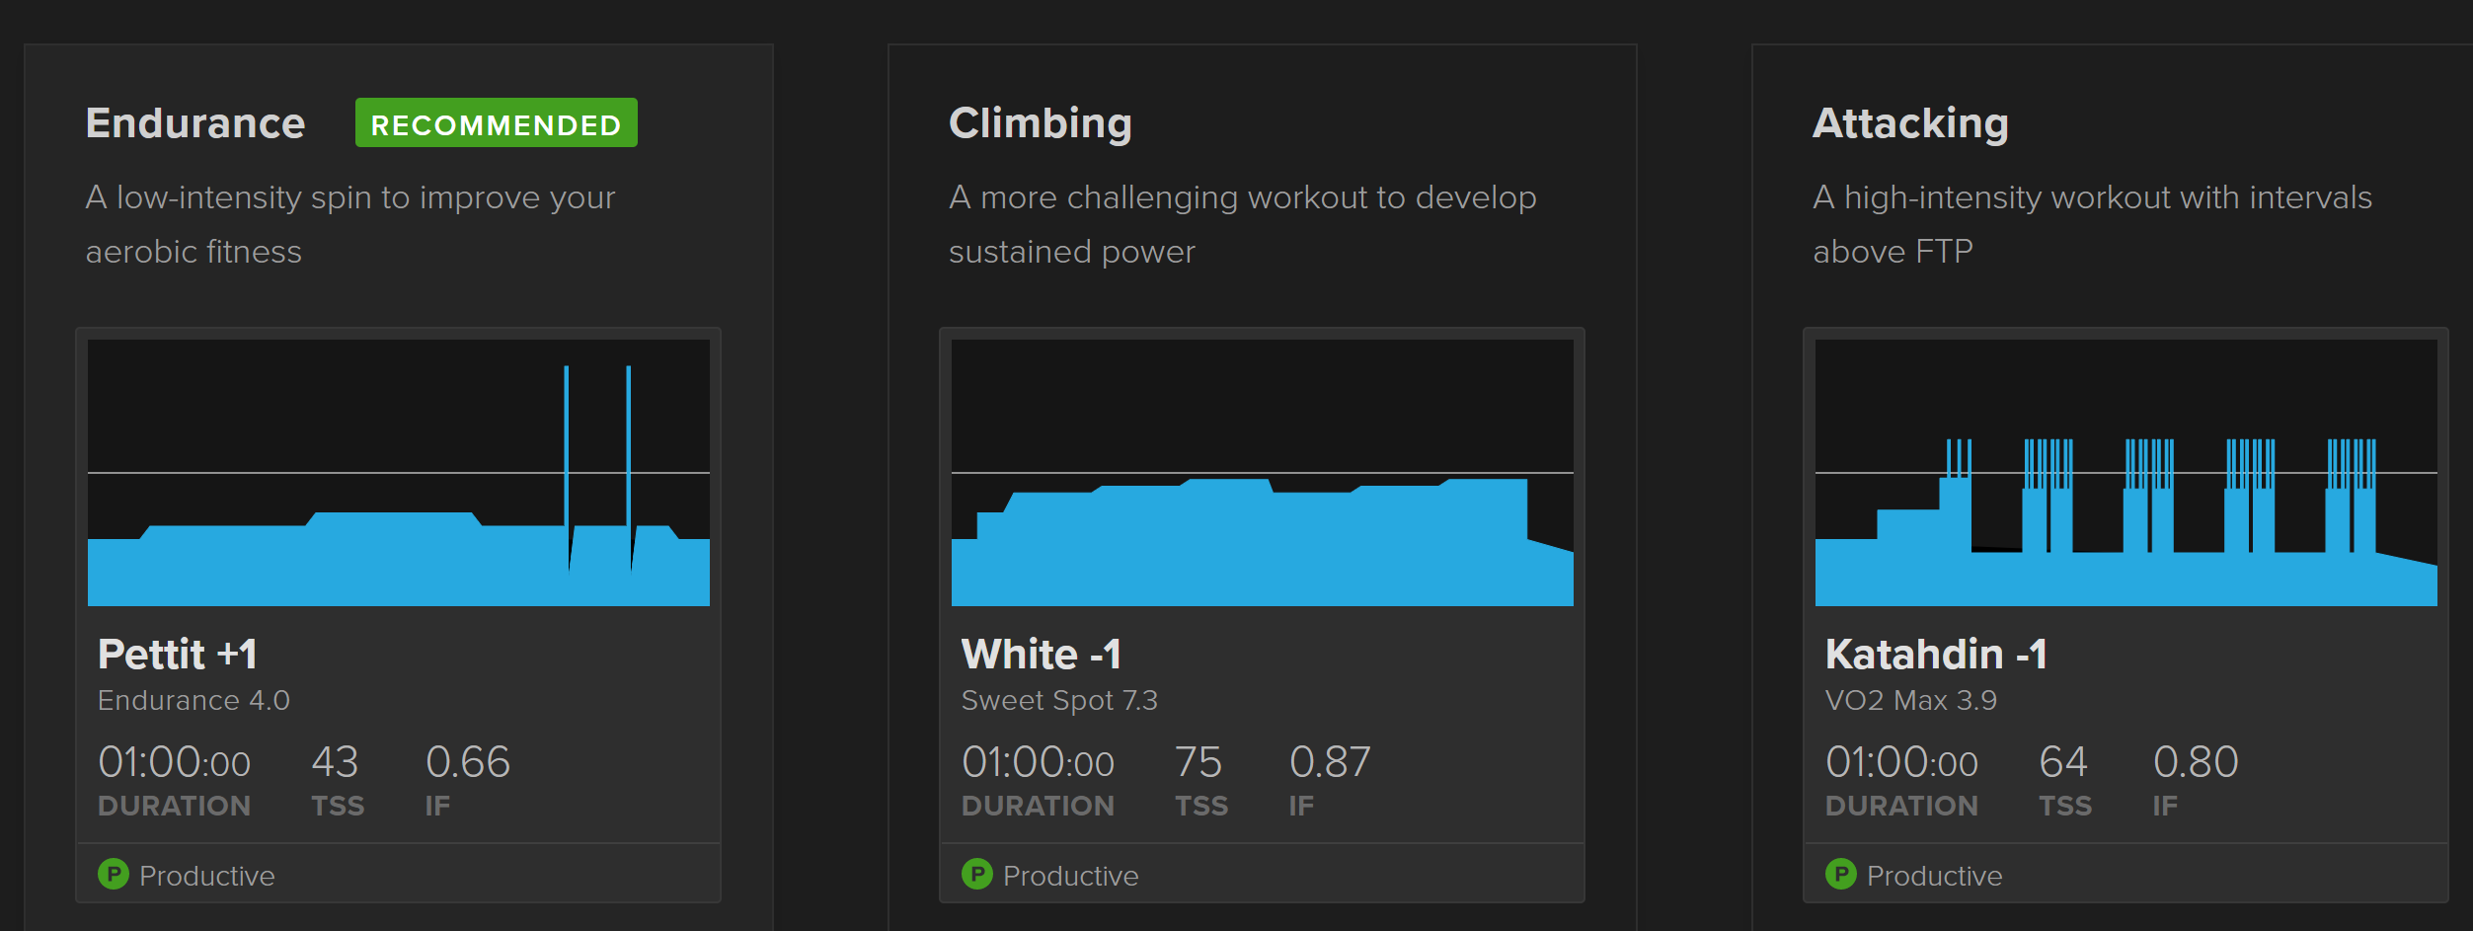
Task: Click the Sweet Spot 7.3 level label
Action: tap(1059, 700)
